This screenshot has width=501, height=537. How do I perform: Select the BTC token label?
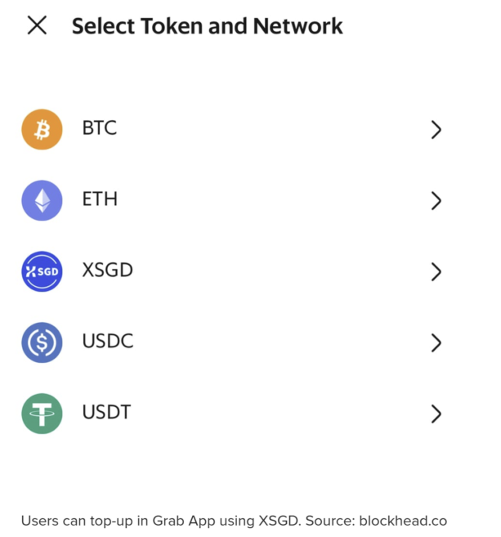click(100, 128)
